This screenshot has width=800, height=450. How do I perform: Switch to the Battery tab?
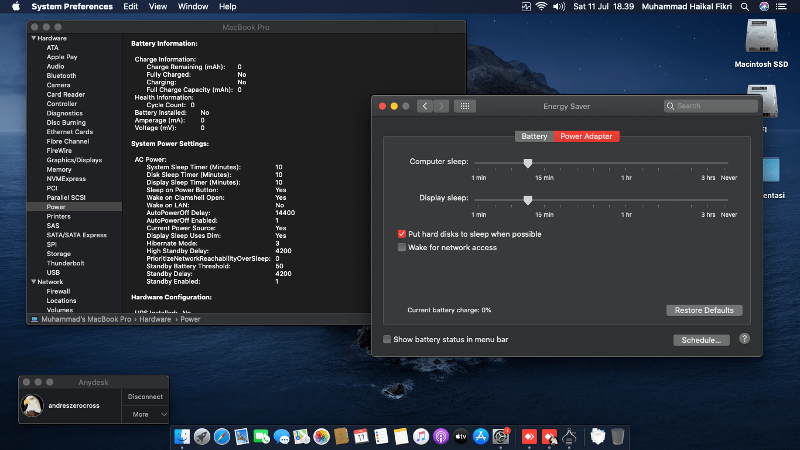[x=534, y=136]
